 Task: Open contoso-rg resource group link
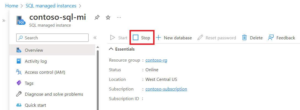(156, 60)
